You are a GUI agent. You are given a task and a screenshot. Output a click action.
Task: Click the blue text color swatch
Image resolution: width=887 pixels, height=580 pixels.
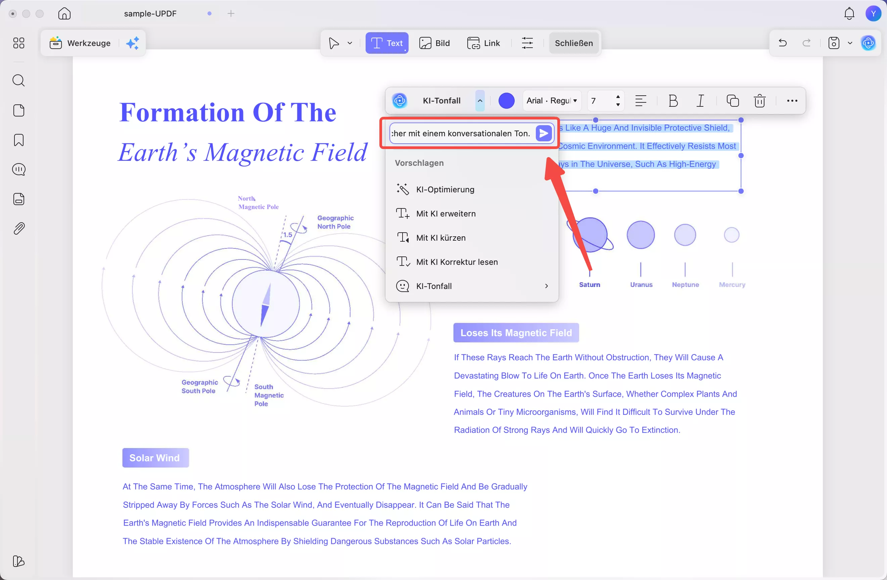click(507, 101)
